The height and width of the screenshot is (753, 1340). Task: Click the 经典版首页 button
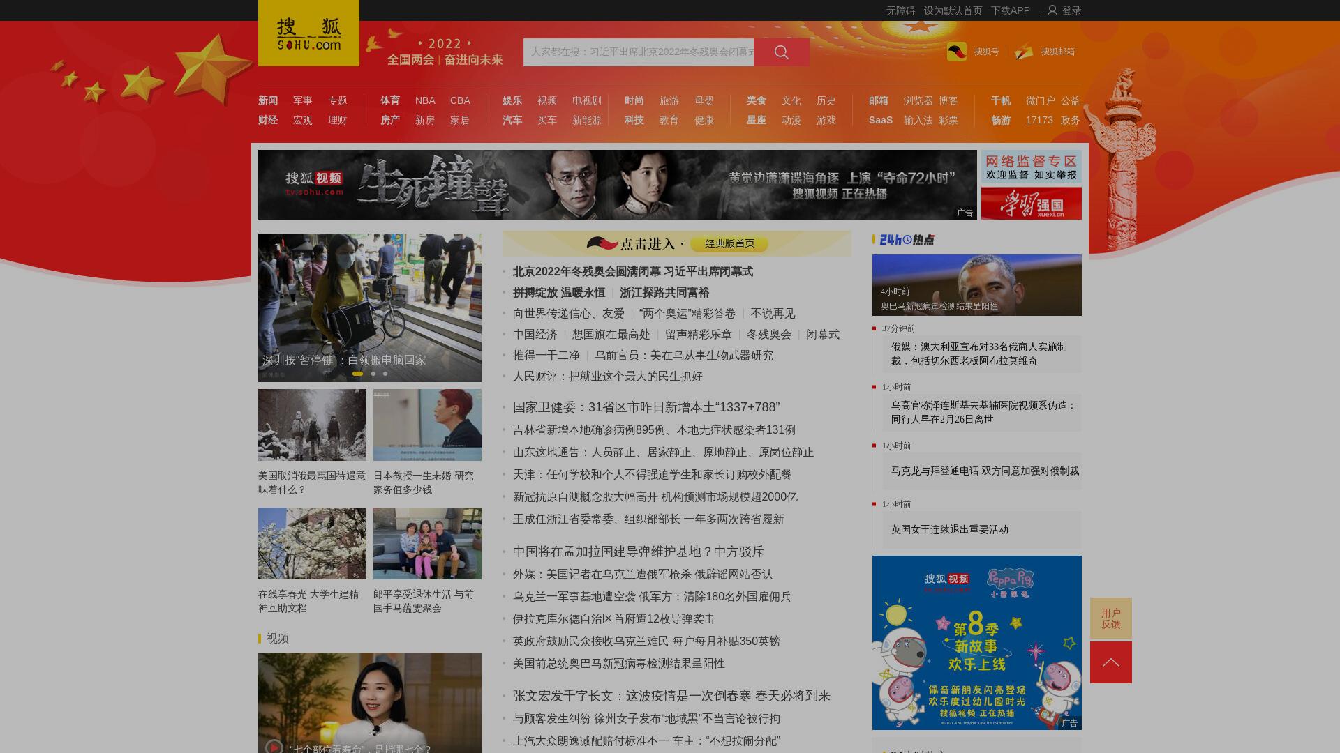[729, 243]
